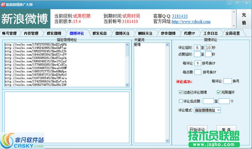The width and height of the screenshot is (252, 149).
Task: Click the up arrow of 关键词 list scrollbar
Action: point(167,45)
